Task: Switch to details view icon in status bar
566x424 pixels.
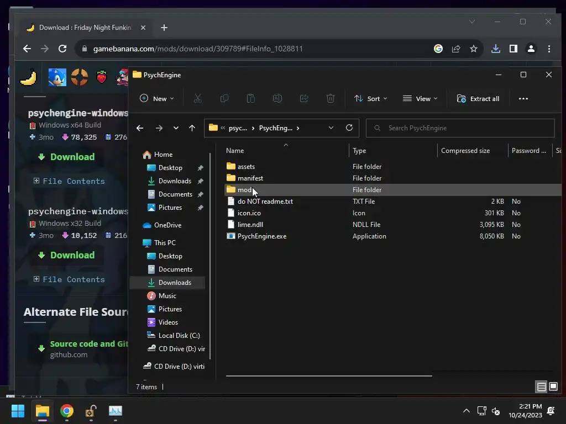Action: [541, 387]
